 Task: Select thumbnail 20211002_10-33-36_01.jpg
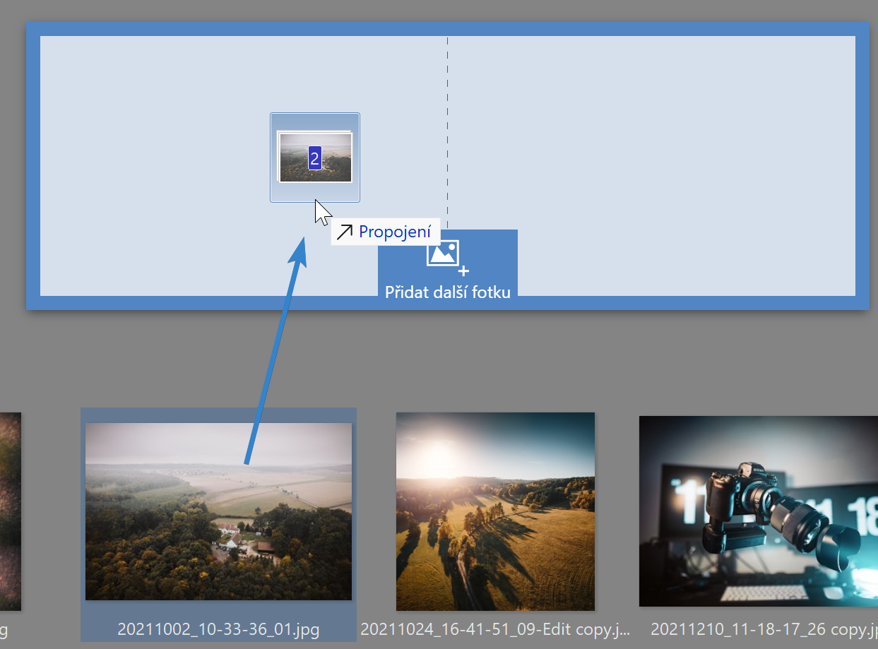[x=218, y=511]
